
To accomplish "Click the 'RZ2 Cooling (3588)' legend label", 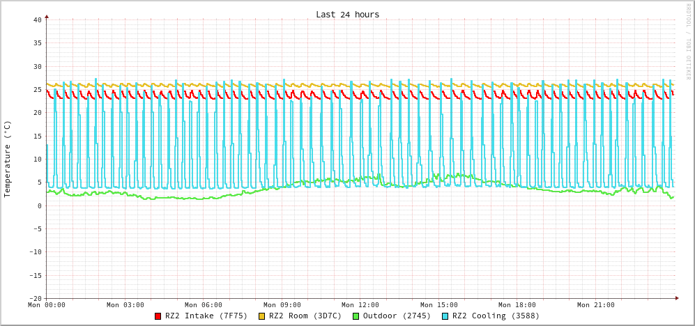I will point(496,316).
